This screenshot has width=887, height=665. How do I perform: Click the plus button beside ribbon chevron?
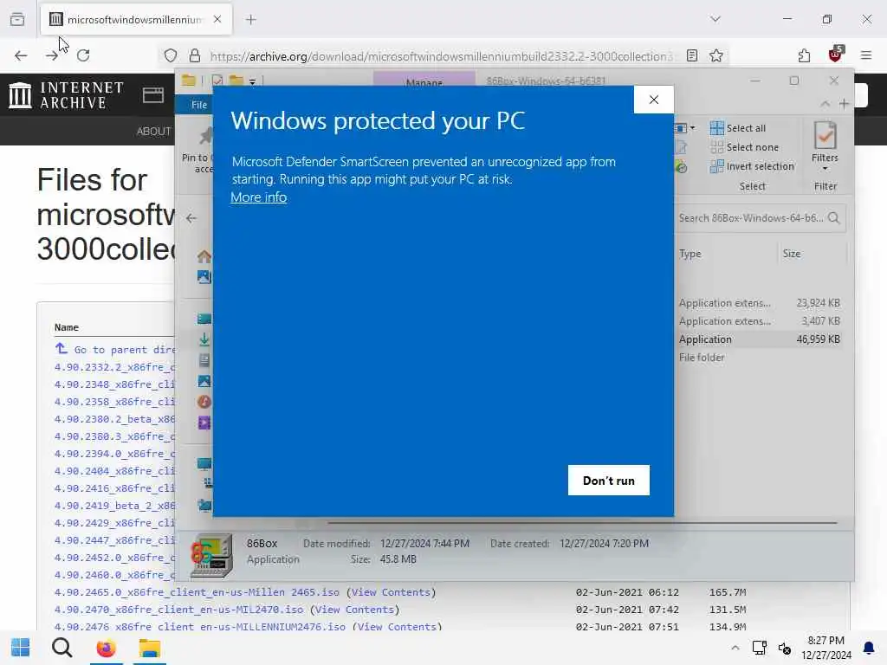pos(844,104)
